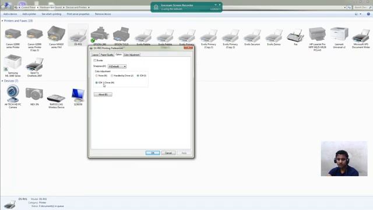The image size is (373, 210).
Task: Open the help icon in command bar
Action: pos(368,14)
